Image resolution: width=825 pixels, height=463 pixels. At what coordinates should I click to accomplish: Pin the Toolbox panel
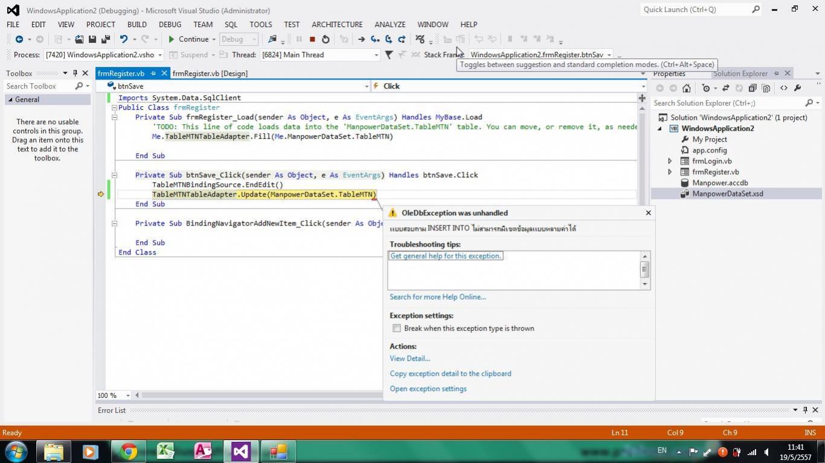pyautogui.click(x=75, y=73)
